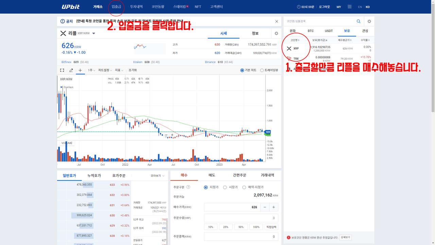Toggle Overlays triangle on chart
435x245 pixels.
(62, 87)
